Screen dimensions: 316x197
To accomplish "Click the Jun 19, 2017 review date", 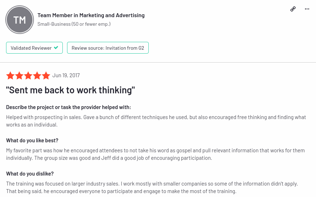I will [x=66, y=75].
